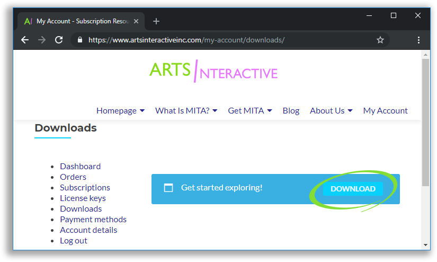Click the vertical scrollbar thumb
This screenshot has width=437, height=262.
point(425,122)
